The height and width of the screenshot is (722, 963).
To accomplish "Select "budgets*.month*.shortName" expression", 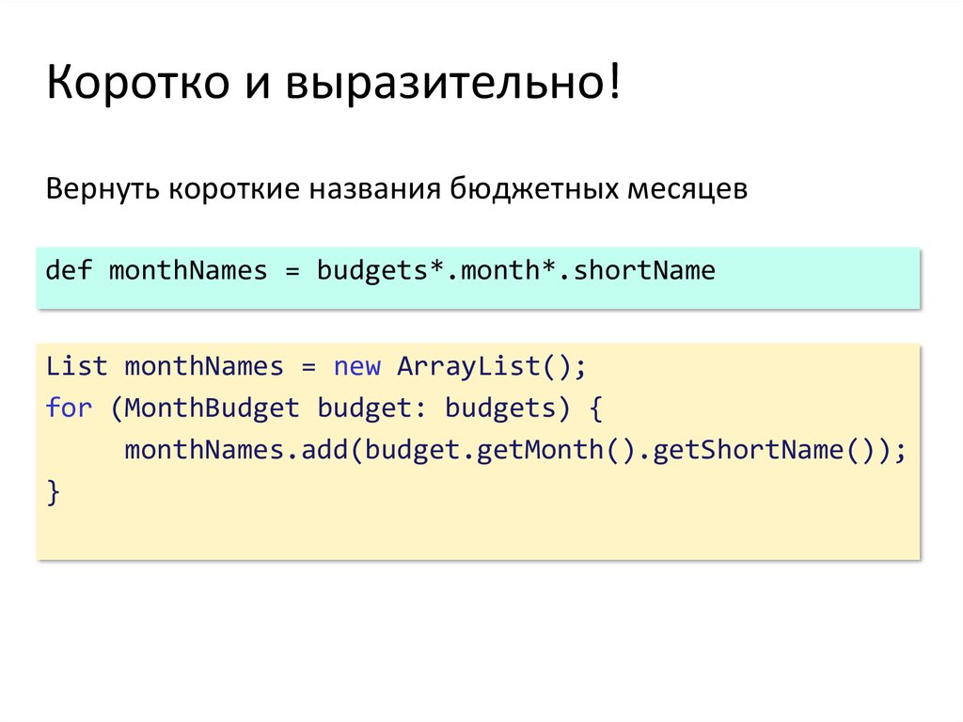I will tap(515, 270).
